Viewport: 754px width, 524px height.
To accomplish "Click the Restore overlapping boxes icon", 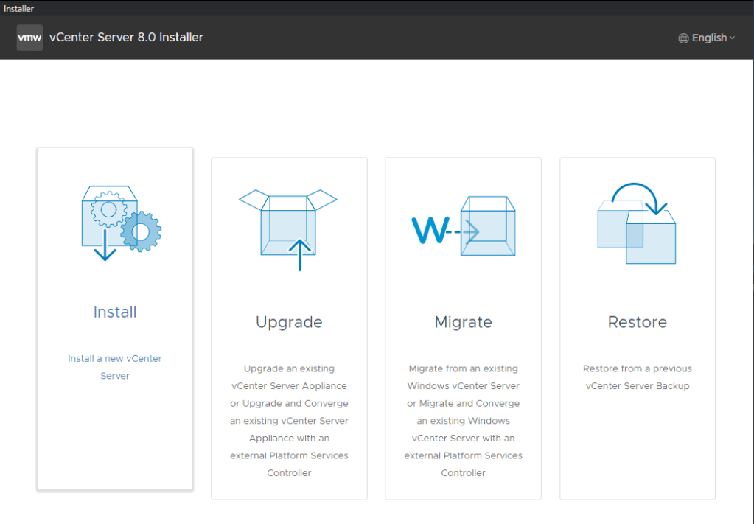I will point(635,225).
